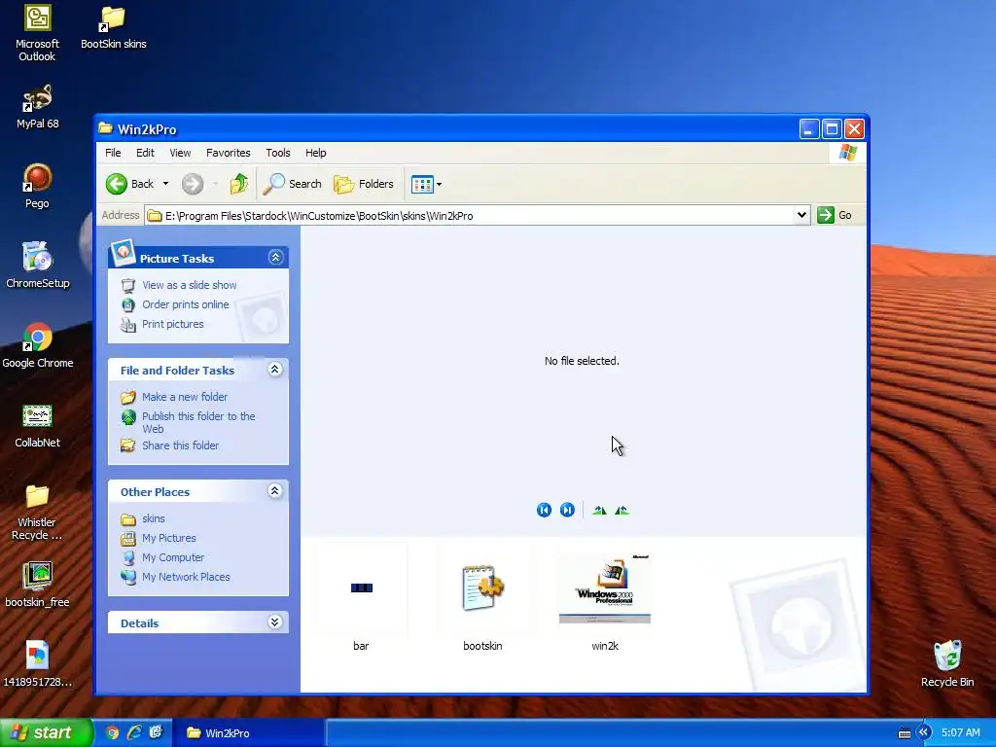Click the greyed Forward arrow button
This screenshot has height=747, width=996.
(193, 184)
